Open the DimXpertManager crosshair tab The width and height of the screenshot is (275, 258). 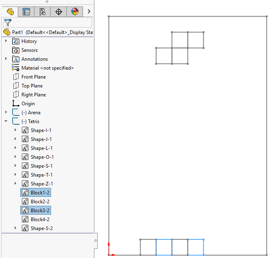tap(59, 12)
